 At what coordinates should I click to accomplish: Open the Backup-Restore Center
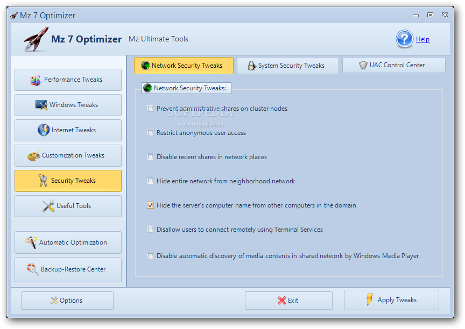(x=68, y=269)
